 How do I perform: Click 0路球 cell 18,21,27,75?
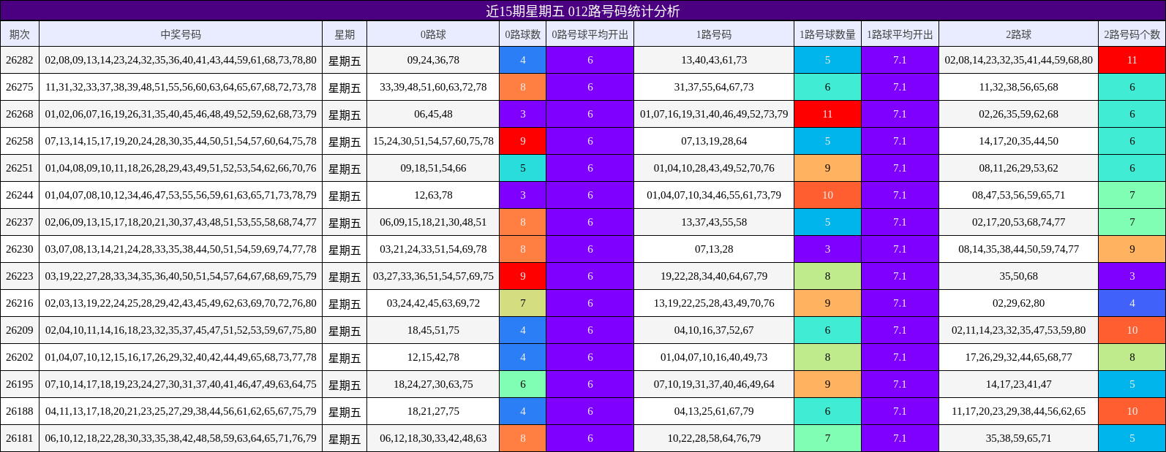tap(433, 411)
